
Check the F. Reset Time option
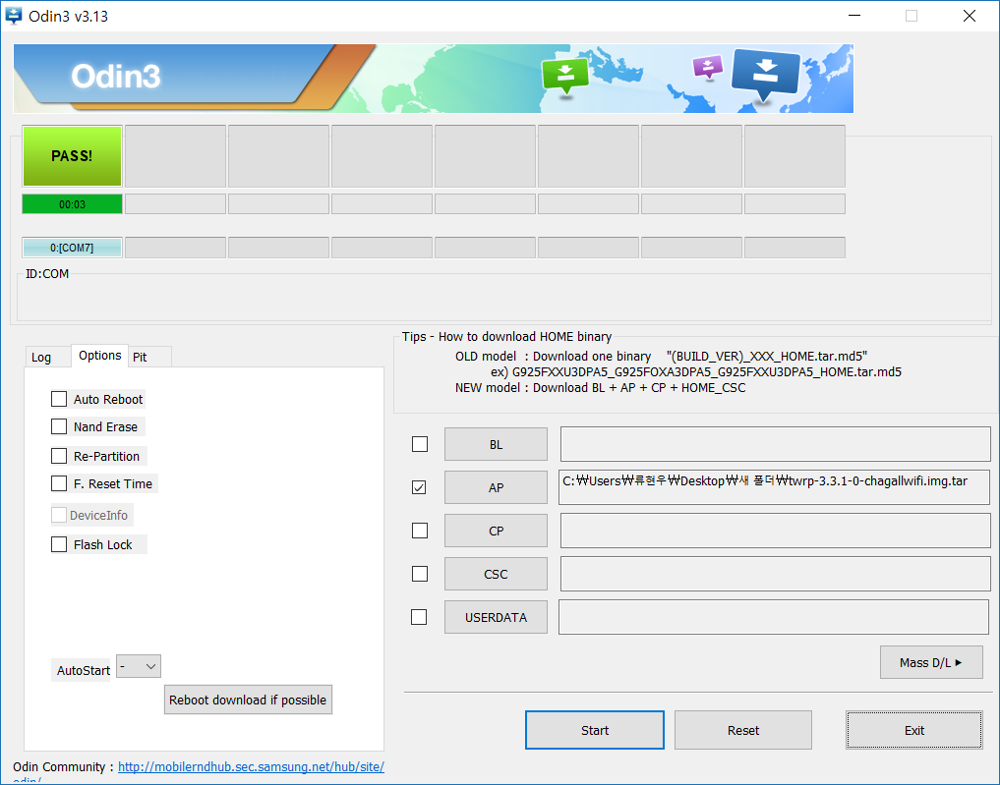(x=59, y=483)
